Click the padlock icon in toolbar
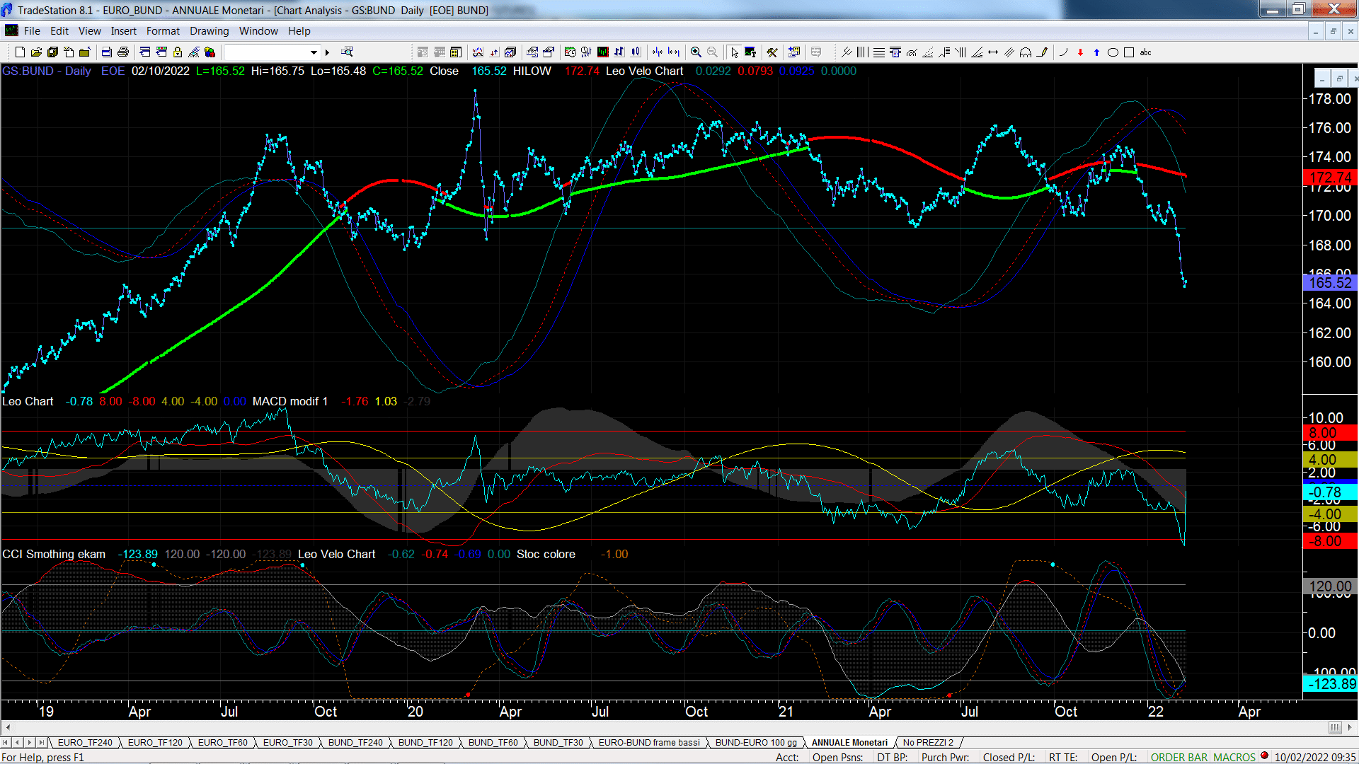 [x=178, y=52]
